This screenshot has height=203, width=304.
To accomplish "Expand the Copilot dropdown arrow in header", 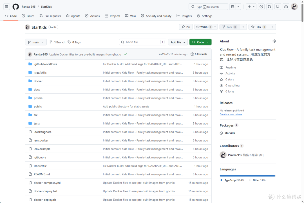I will tap(238, 6).
